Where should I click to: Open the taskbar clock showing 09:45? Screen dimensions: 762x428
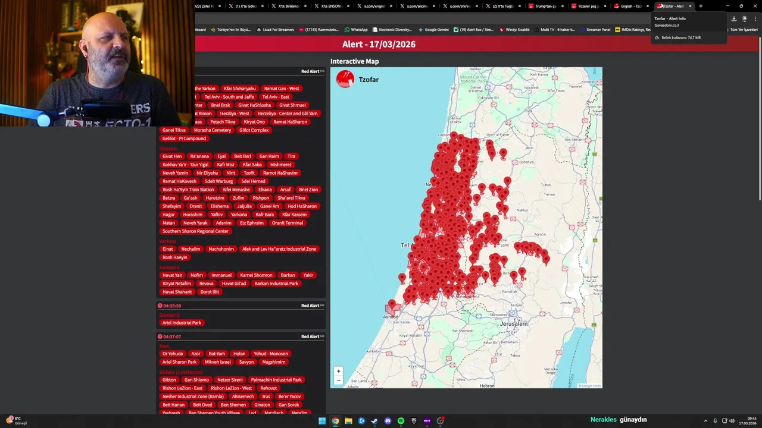tap(748, 421)
